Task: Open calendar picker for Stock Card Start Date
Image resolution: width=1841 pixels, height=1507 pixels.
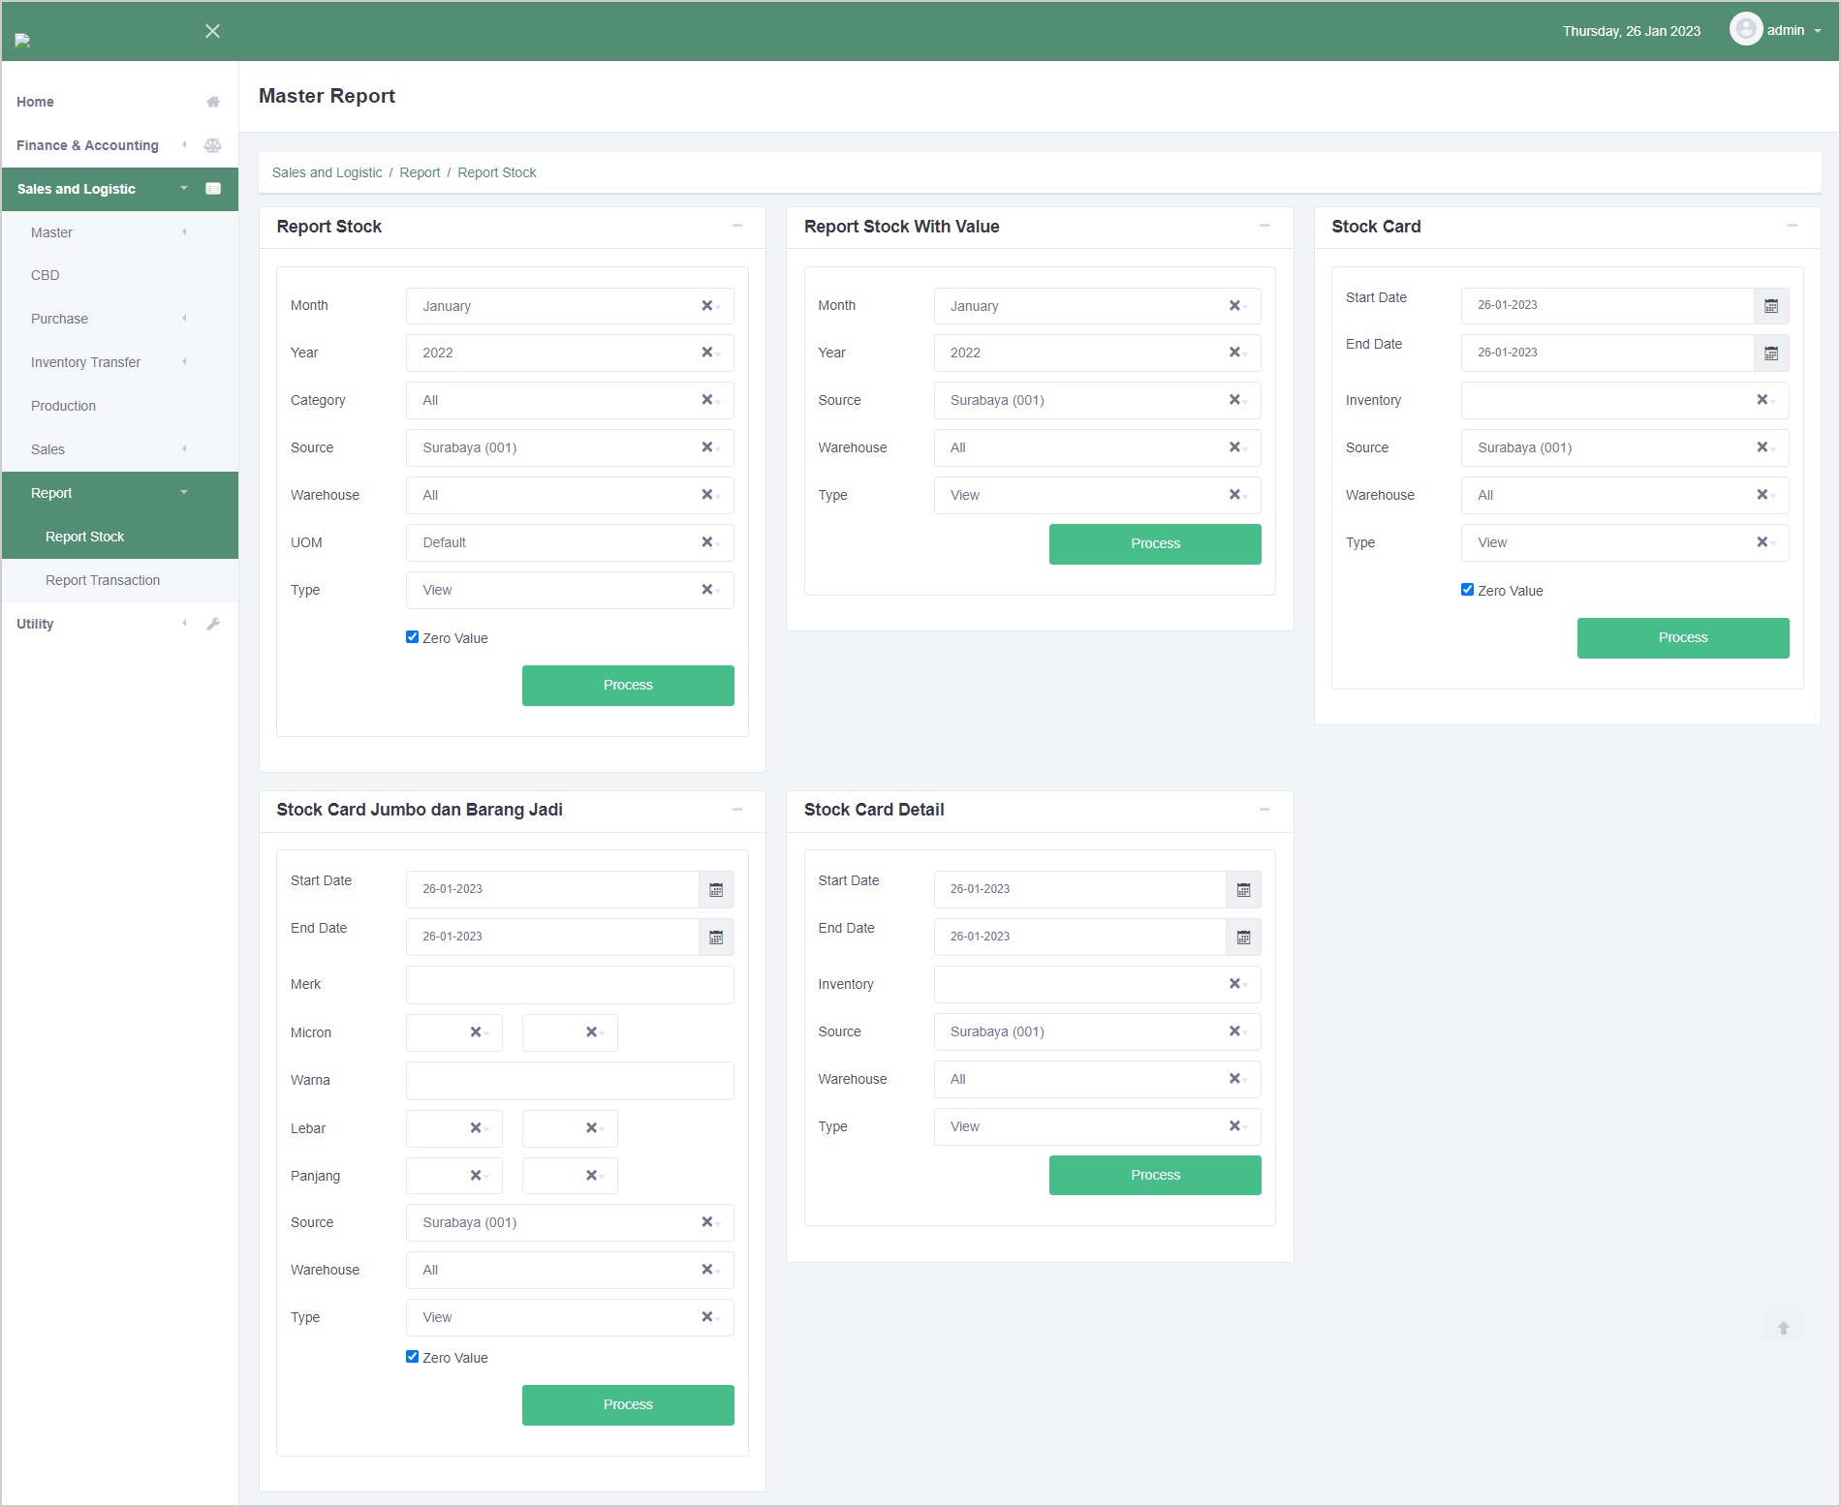Action: pyautogui.click(x=1770, y=306)
